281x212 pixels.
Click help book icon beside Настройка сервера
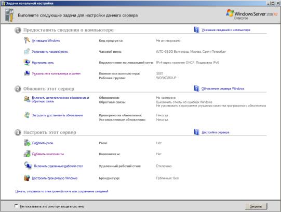[x=196, y=132]
